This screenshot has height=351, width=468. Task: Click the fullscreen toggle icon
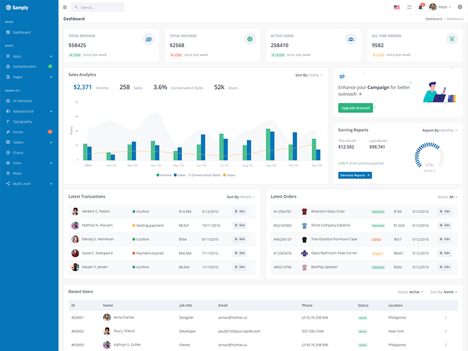[409, 7]
